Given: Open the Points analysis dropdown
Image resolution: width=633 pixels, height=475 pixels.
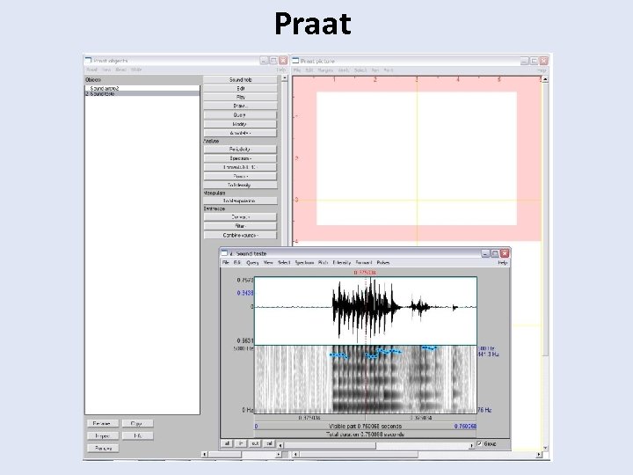Looking at the screenshot, I should coord(240,176).
